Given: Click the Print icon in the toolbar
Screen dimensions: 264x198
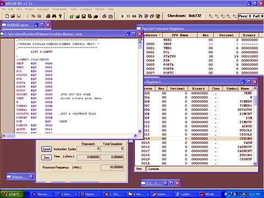Looking at the screenshot, I should click(48, 16).
